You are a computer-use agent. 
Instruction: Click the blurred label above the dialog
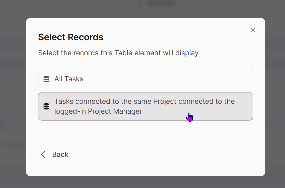point(161,3)
